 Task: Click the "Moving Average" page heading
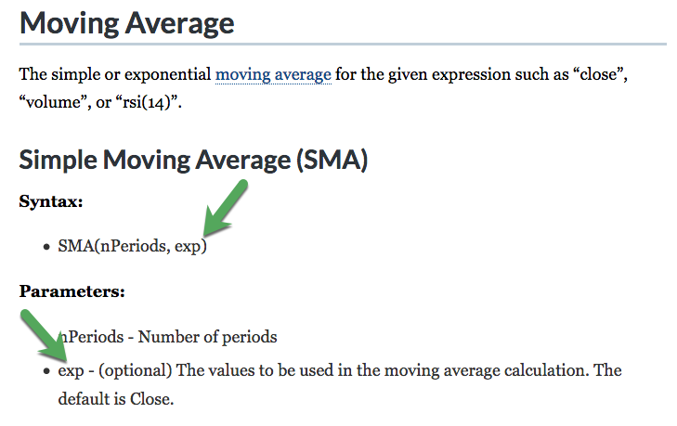point(127,22)
